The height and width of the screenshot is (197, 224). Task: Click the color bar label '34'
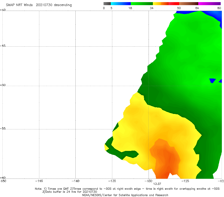pos(152,8)
